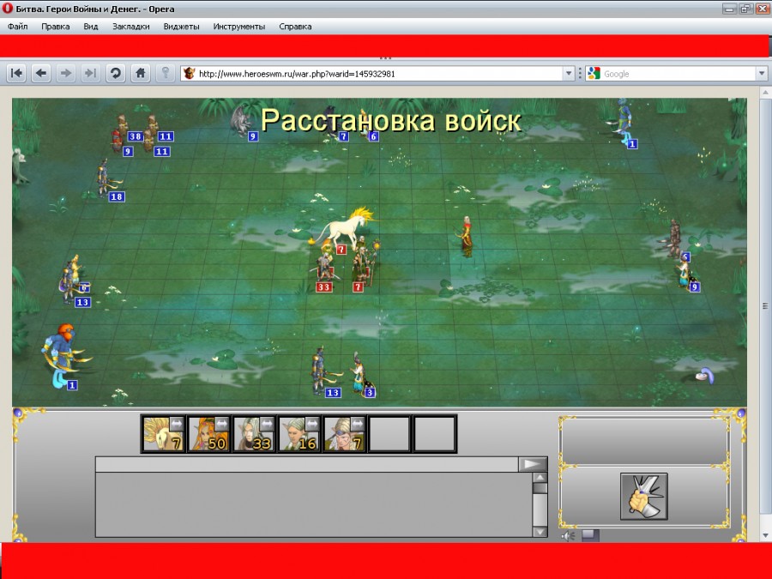Click the grey winged creature with stack 9
772x579 pixels.
click(x=242, y=121)
